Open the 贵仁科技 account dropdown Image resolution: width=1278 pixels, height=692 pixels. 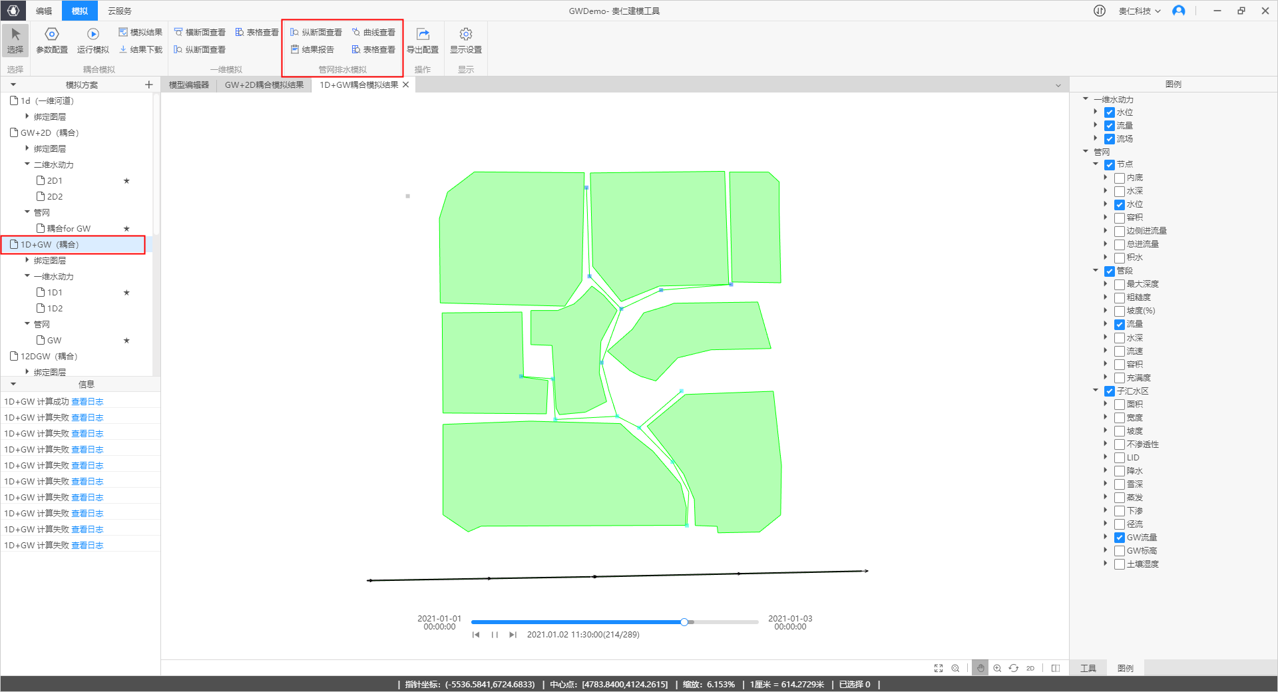pos(1139,11)
